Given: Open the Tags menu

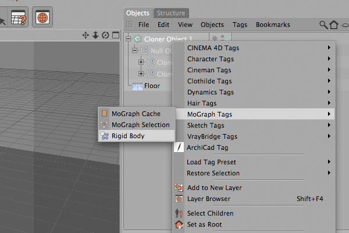Looking at the screenshot, I should (240, 24).
